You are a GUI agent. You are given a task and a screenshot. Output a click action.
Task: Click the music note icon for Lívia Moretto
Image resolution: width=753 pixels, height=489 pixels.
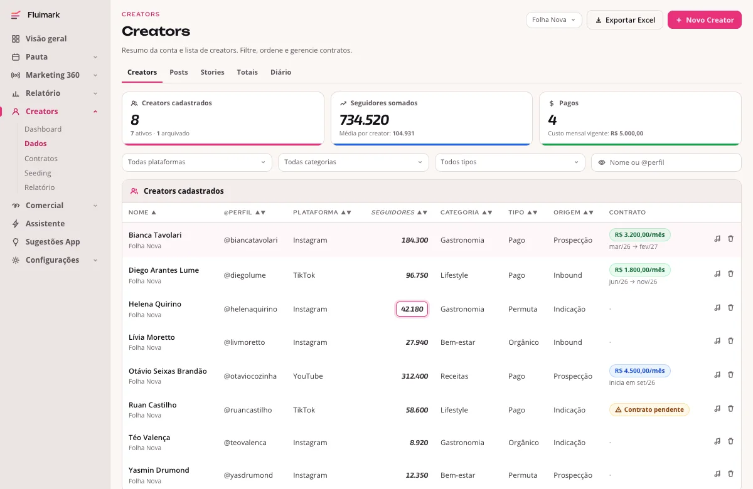[x=717, y=341]
